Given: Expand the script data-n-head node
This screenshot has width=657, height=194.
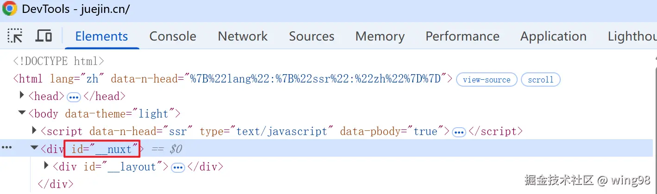Looking at the screenshot, I should 34,130.
